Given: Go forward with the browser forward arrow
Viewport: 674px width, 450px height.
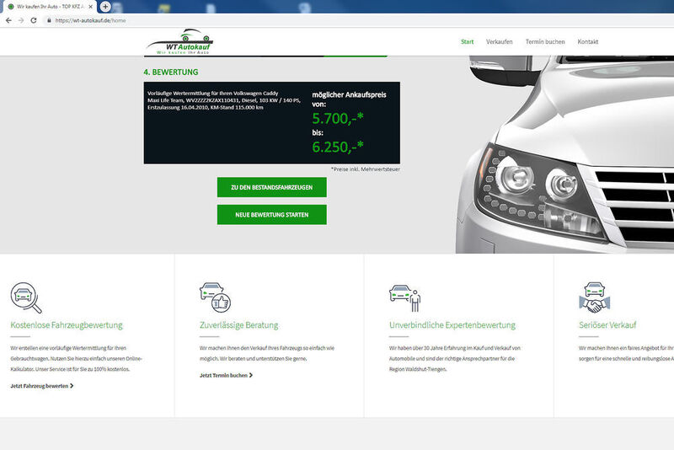Looking at the screenshot, I should tap(20, 20).
